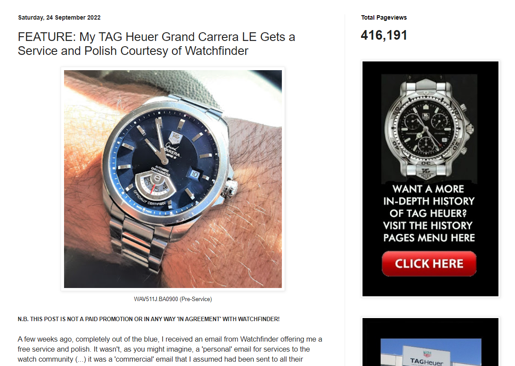Click the red CLICK HERE button
The width and height of the screenshot is (515, 366).
429,264
